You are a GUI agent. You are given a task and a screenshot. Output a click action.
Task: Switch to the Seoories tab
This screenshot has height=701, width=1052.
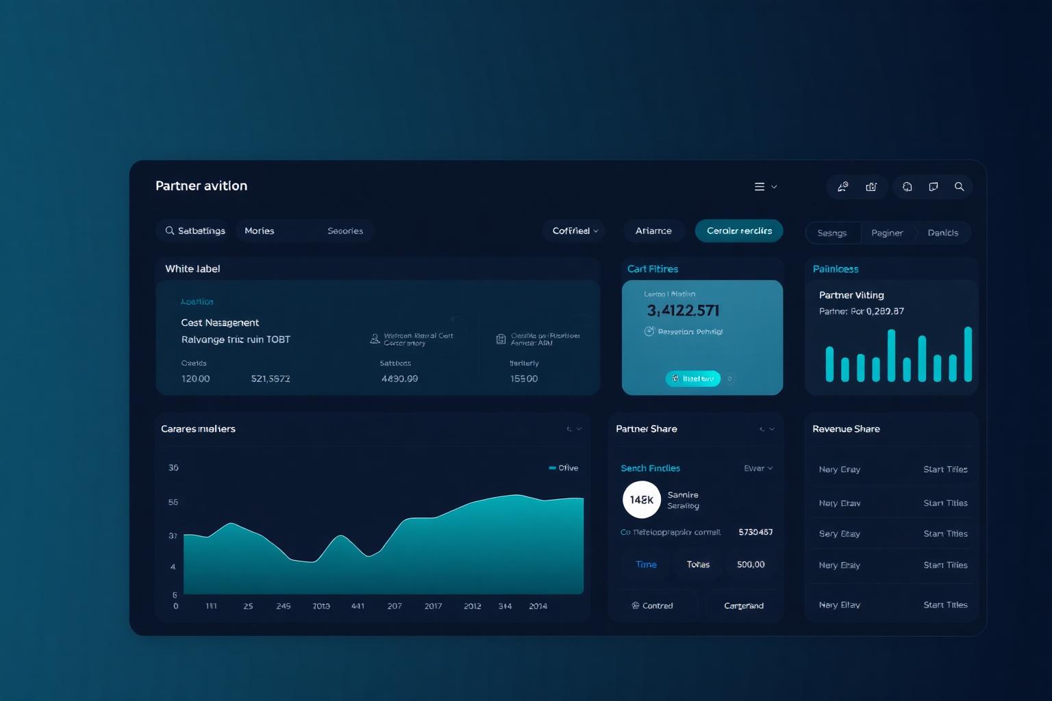click(x=345, y=231)
